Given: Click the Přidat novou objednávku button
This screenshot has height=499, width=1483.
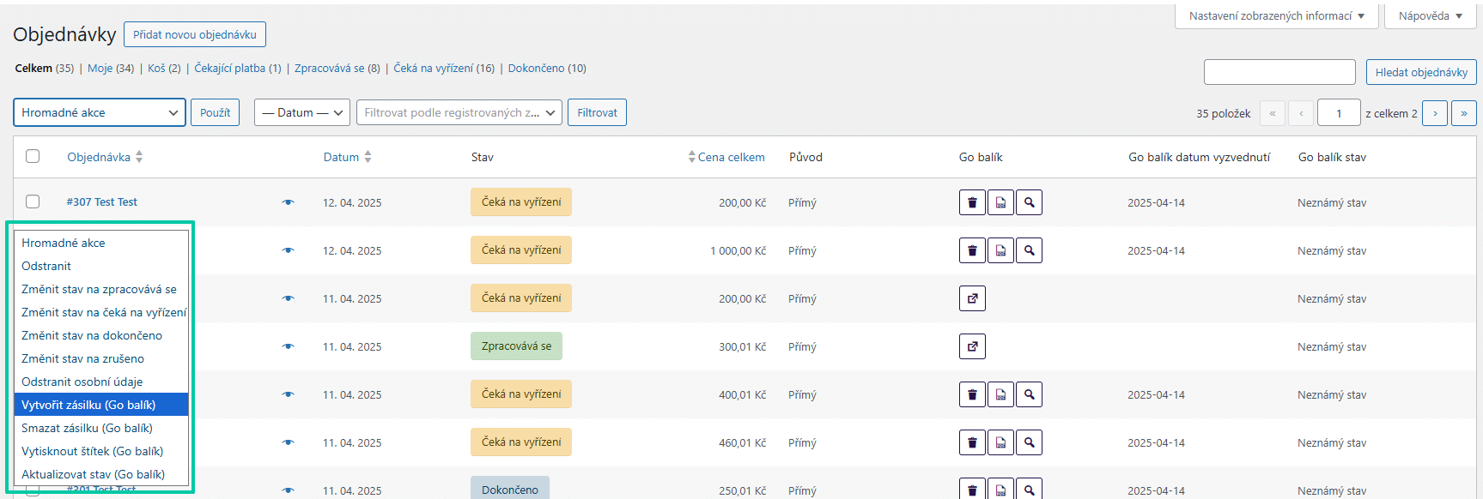Looking at the screenshot, I should (195, 34).
